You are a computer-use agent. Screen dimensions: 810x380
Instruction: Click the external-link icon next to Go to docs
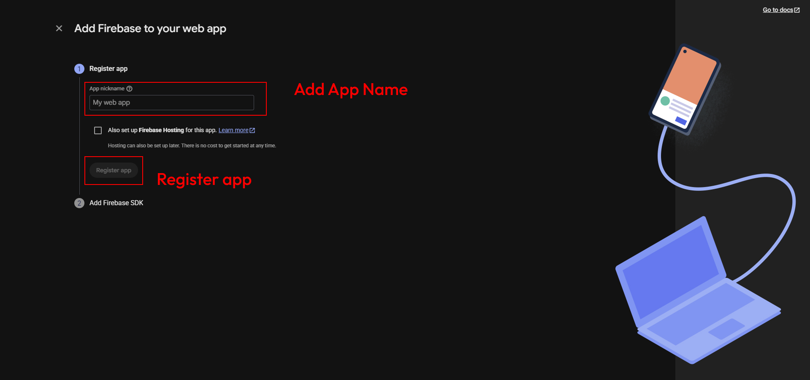pyautogui.click(x=796, y=9)
